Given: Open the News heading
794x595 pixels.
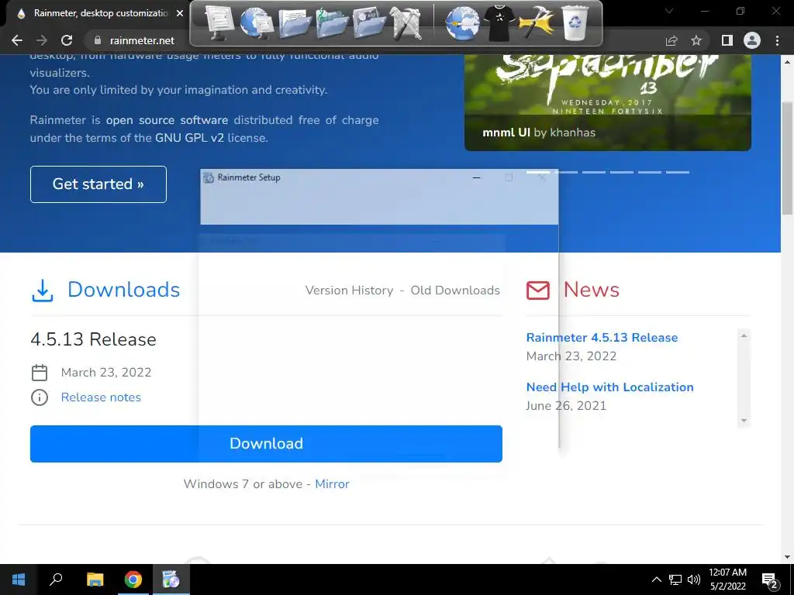Looking at the screenshot, I should 592,290.
